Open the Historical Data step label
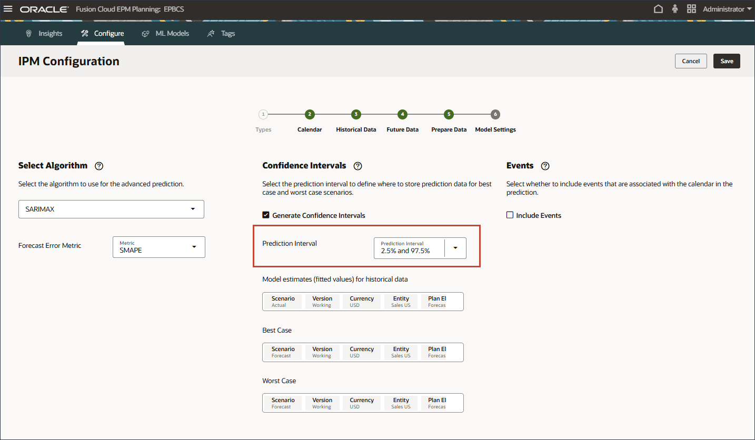 click(356, 129)
